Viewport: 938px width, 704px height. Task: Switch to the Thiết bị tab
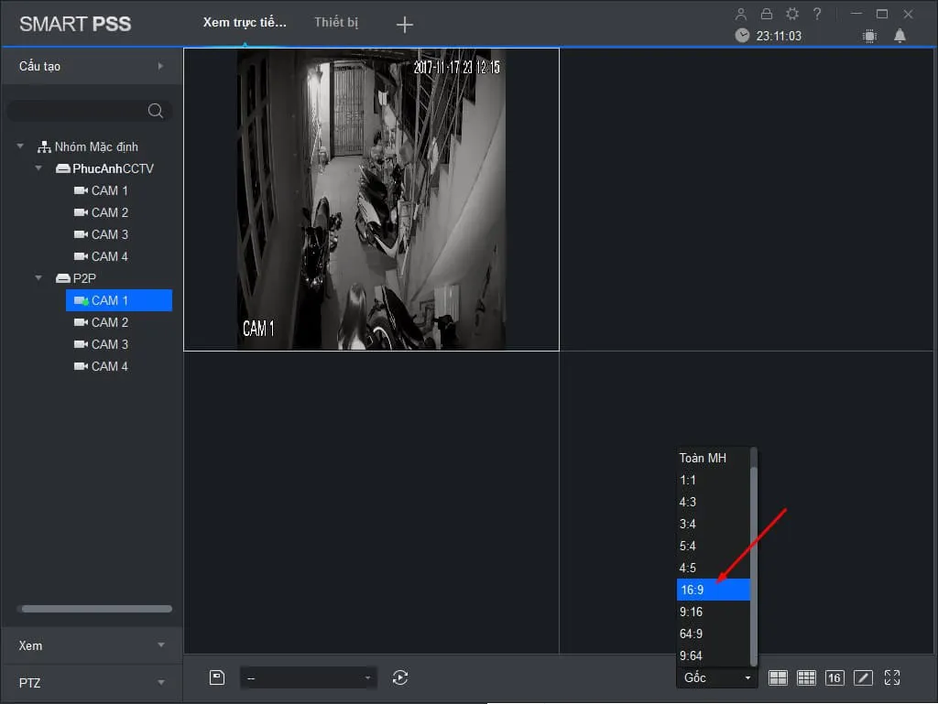336,23
